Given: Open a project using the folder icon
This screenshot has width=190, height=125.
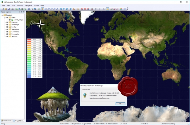Looking at the screenshot, I should pyautogui.click(x=6, y=9).
